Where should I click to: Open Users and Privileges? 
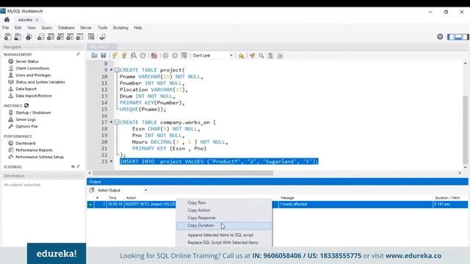(33, 75)
